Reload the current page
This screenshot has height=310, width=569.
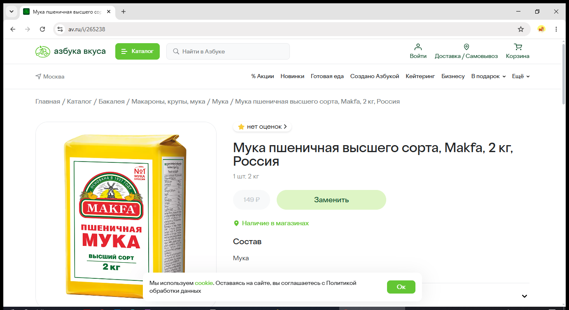pyautogui.click(x=42, y=29)
